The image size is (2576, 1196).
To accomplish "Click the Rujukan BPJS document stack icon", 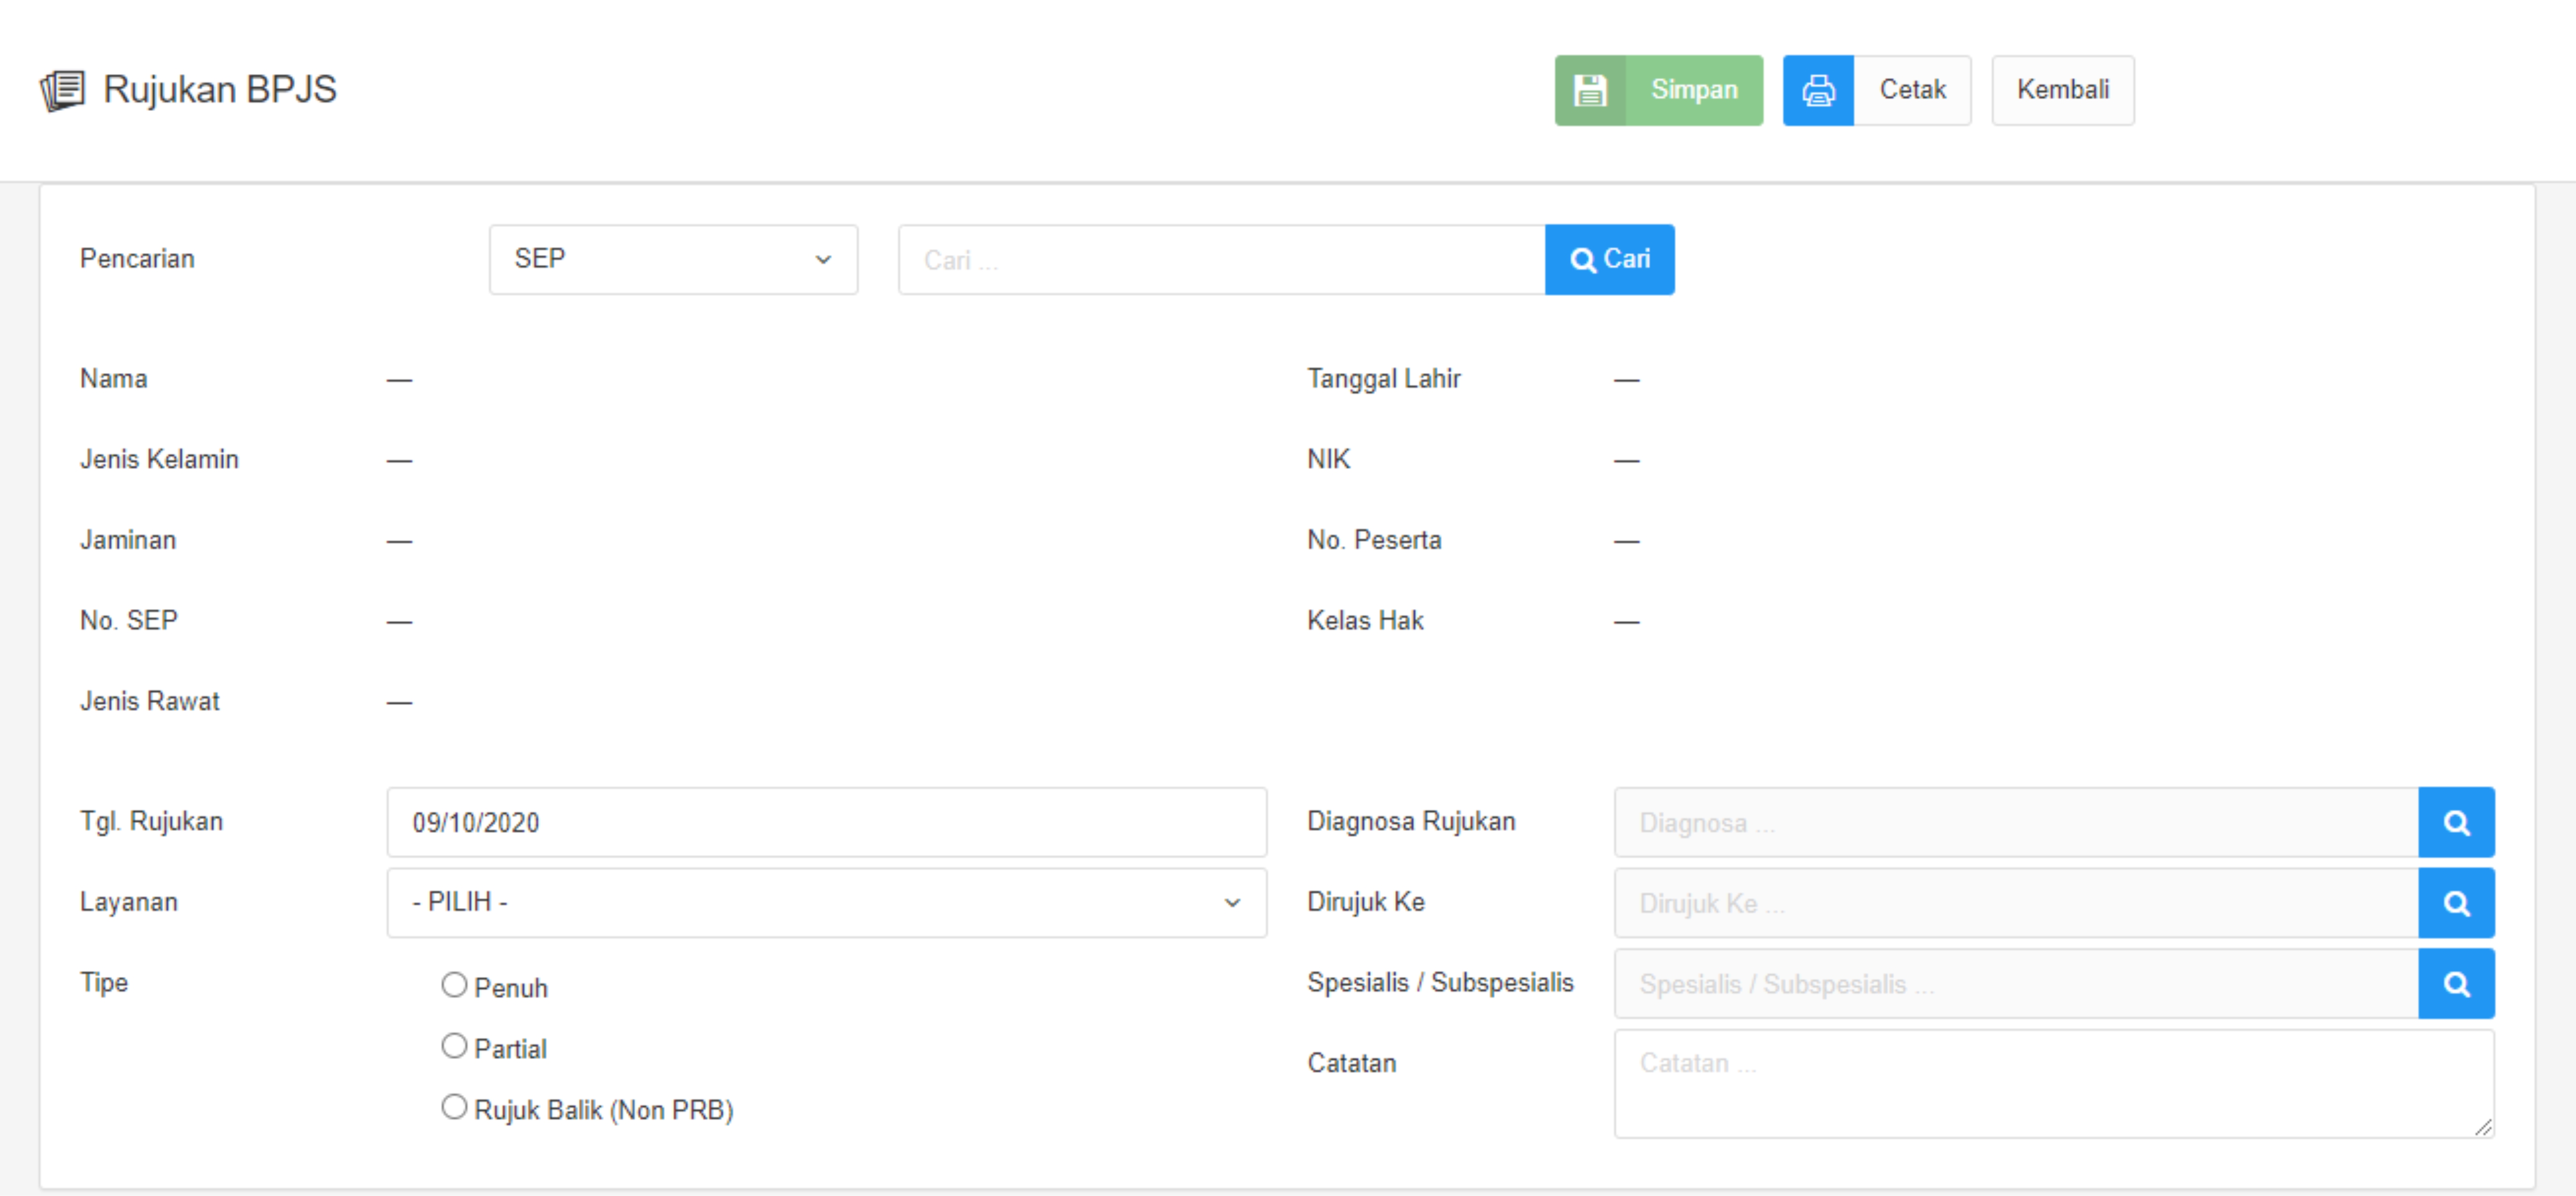I will tap(62, 90).
